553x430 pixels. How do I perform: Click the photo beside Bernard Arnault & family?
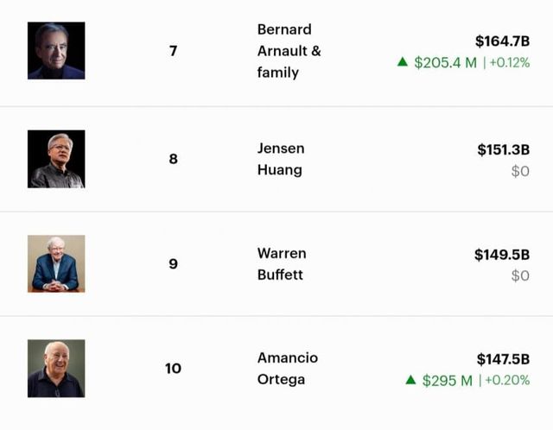[x=56, y=51]
